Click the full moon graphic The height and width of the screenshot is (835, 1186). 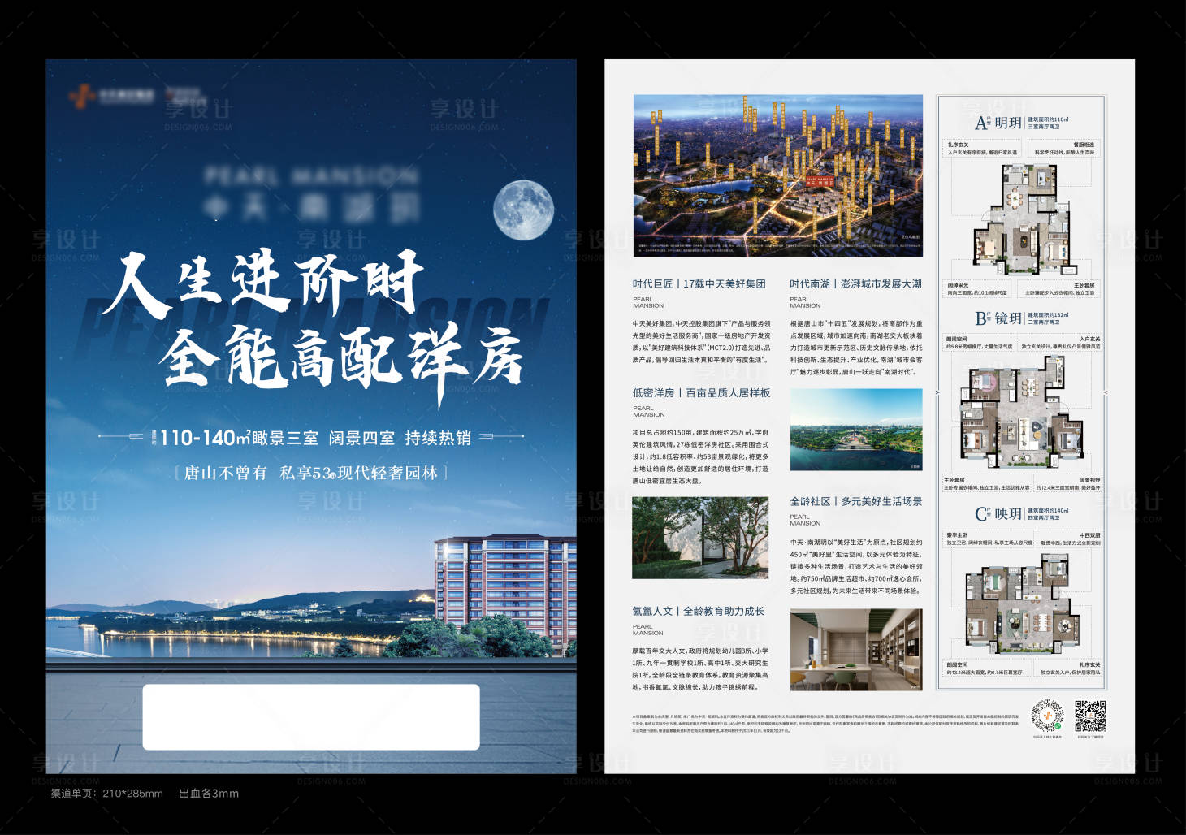point(524,210)
